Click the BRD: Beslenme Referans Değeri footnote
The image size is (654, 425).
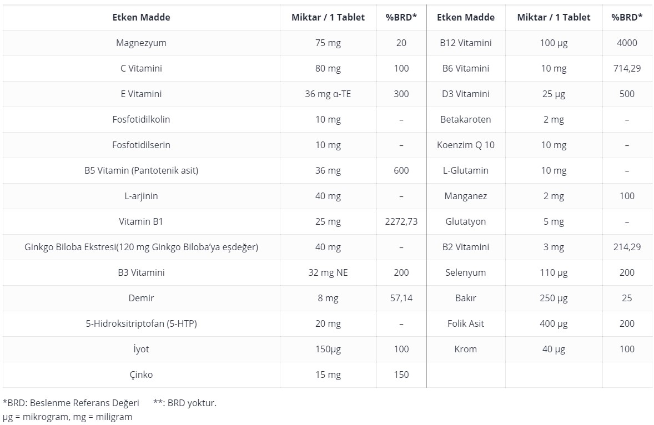click(x=71, y=403)
